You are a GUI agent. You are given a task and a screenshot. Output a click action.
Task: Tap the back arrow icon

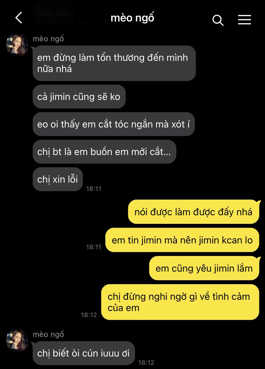[19, 18]
